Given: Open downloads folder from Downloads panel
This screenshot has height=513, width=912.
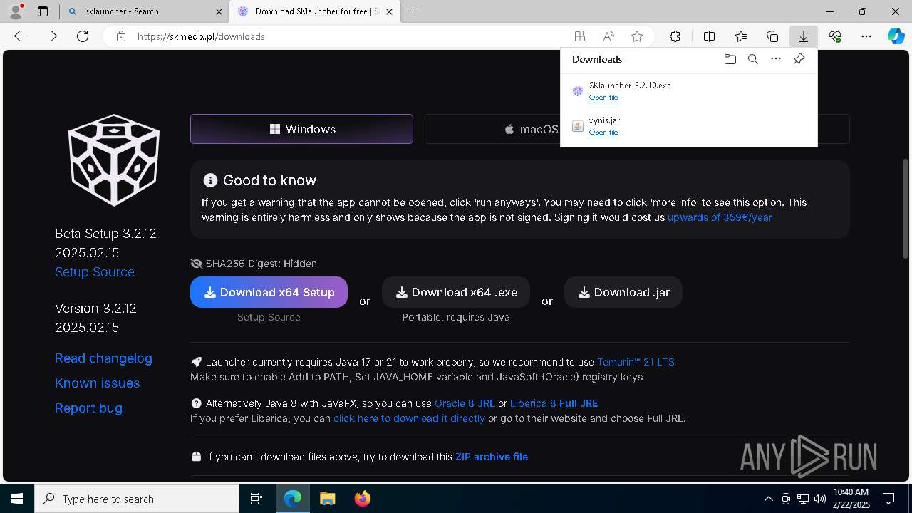Looking at the screenshot, I should tap(730, 59).
